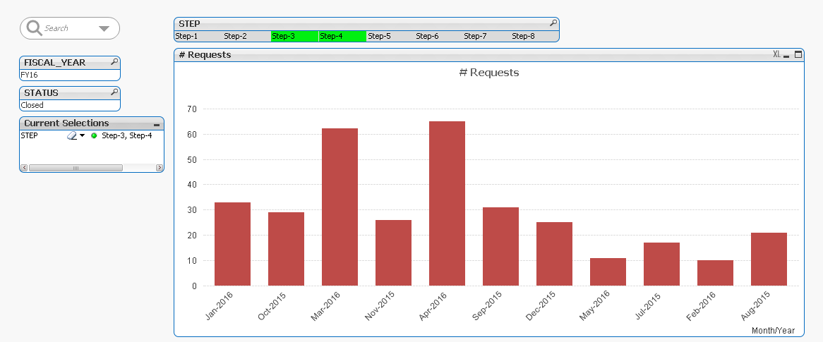Viewport: 823px width, 342px height.
Task: Click into the Search input field
Action: click(x=68, y=28)
